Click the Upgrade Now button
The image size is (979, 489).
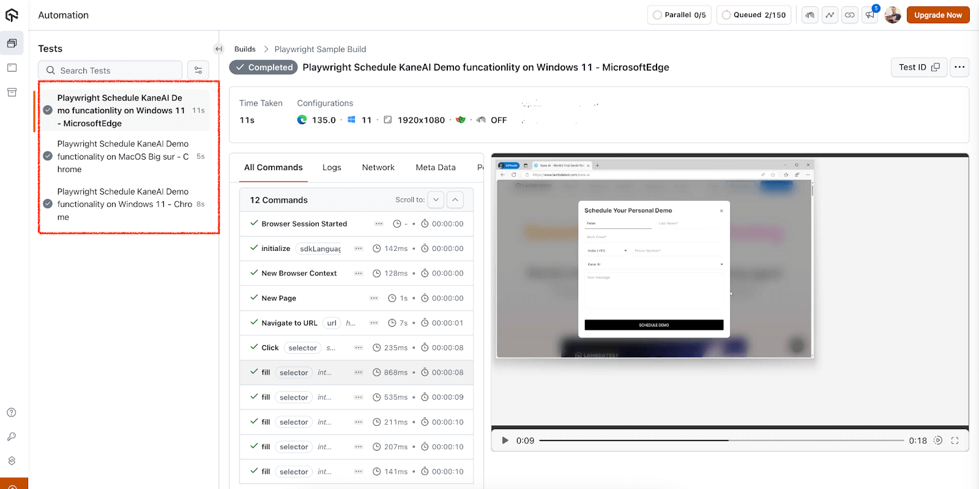(938, 15)
